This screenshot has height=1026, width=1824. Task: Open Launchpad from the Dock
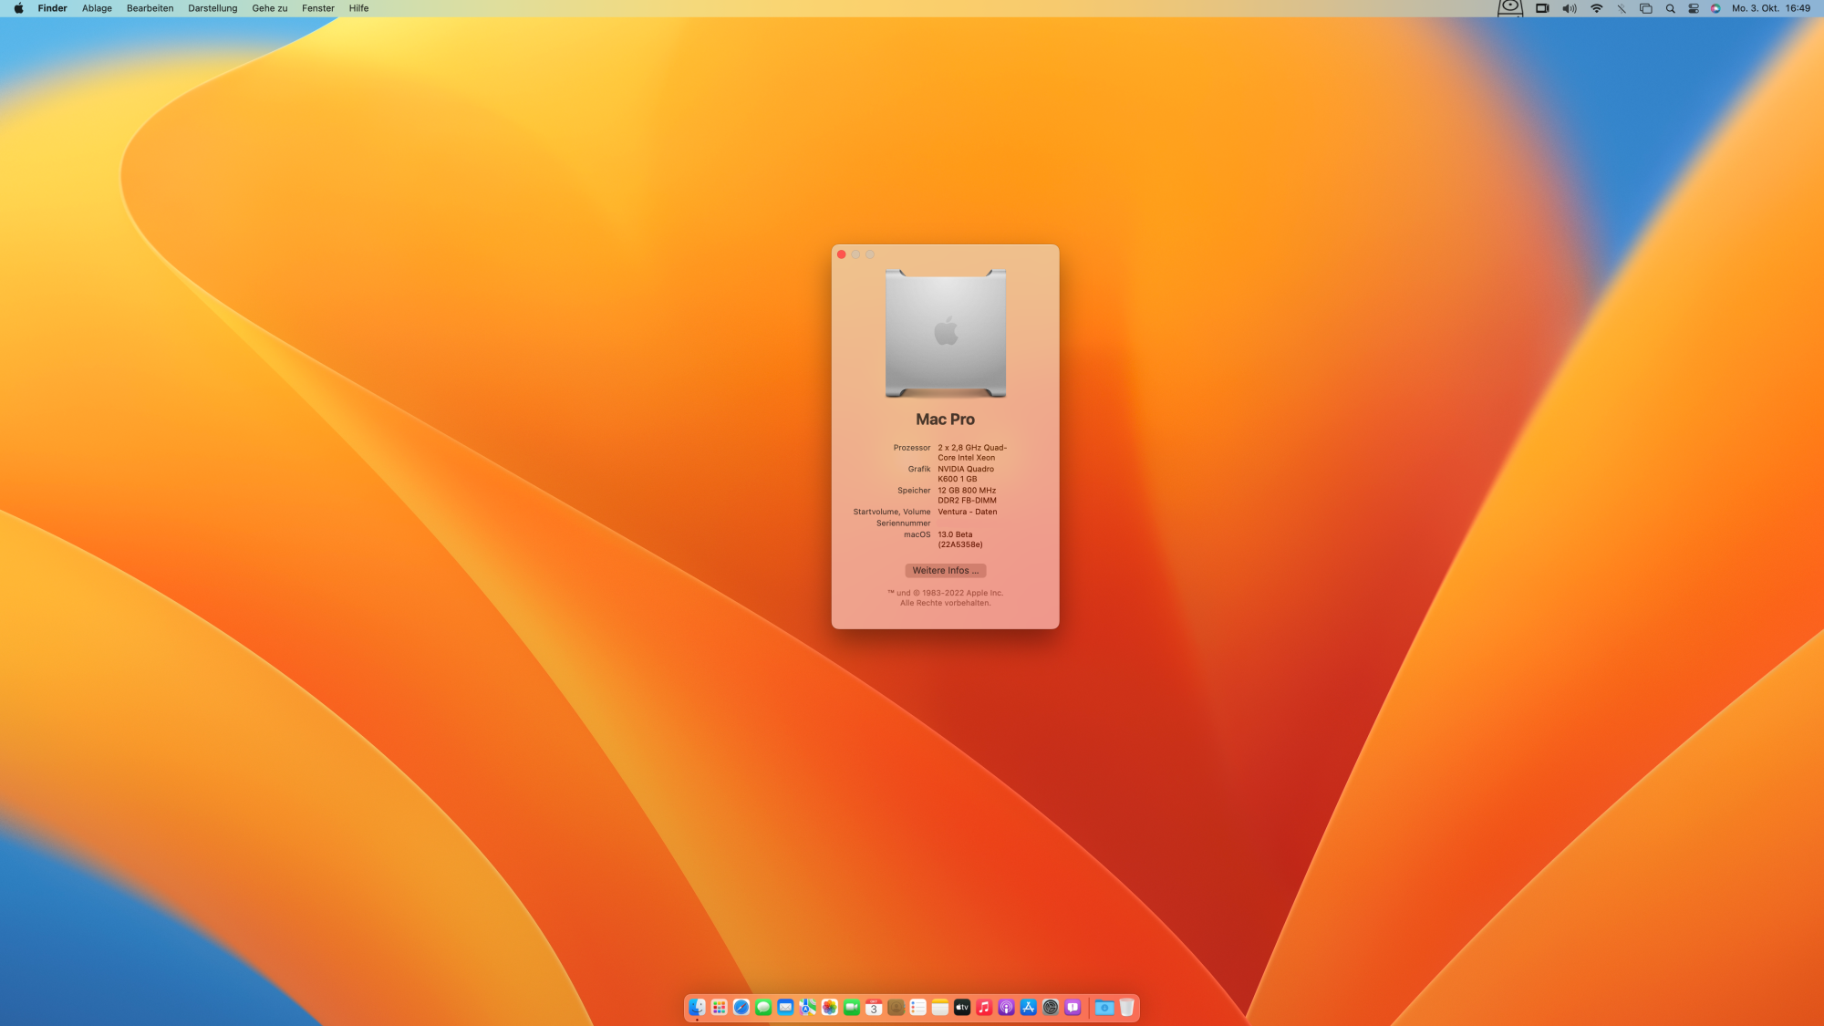tap(720, 1007)
